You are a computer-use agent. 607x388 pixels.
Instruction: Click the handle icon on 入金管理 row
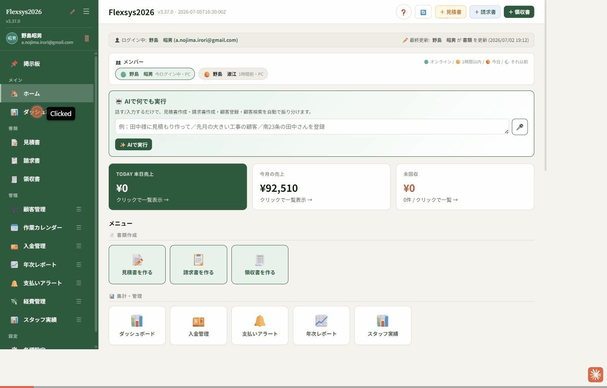(79, 246)
